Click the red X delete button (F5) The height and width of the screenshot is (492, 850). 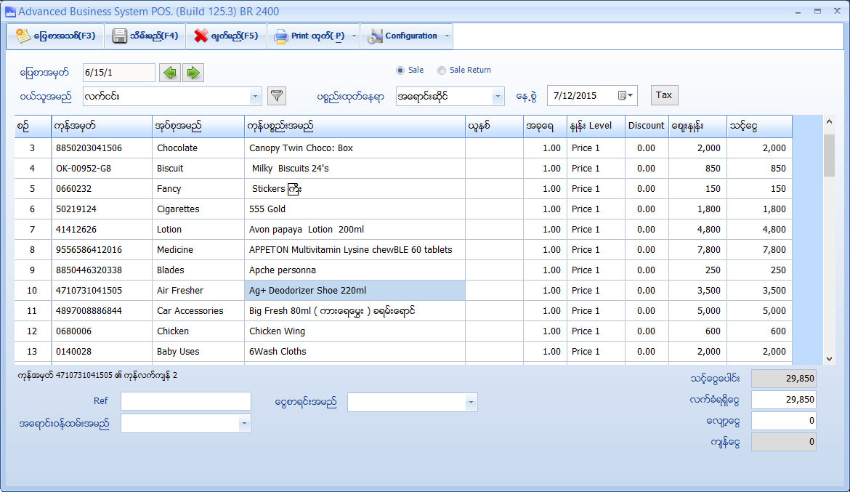tap(226, 36)
